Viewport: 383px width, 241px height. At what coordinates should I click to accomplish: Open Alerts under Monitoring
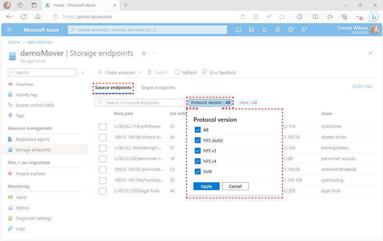click(21, 197)
